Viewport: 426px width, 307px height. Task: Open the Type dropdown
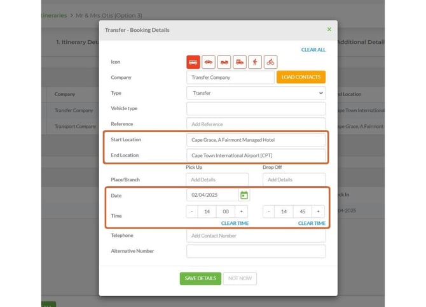click(x=256, y=93)
